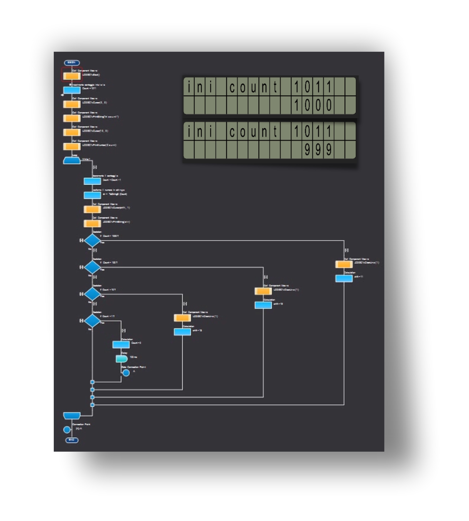Select the 100 ms Delay block
Screen dimensions: 469x521
122,359
